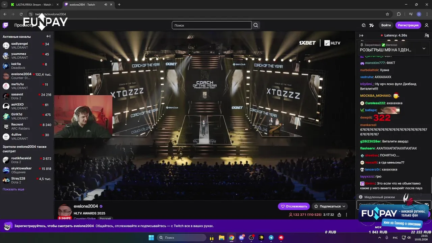Click Показать еще link in sidebar
The height and width of the screenshot is (243, 432).
(13, 189)
